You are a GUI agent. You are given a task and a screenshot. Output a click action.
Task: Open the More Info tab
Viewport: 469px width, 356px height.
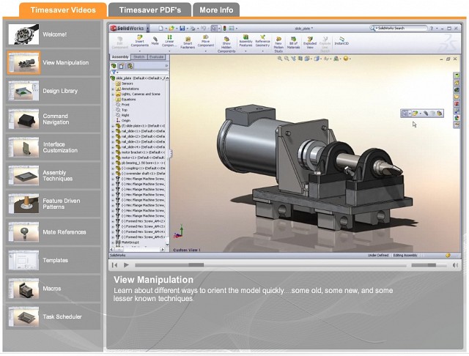point(216,10)
